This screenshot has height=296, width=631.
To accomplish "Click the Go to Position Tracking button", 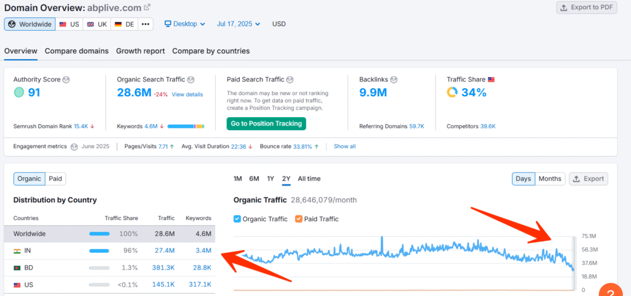I will click(x=266, y=123).
